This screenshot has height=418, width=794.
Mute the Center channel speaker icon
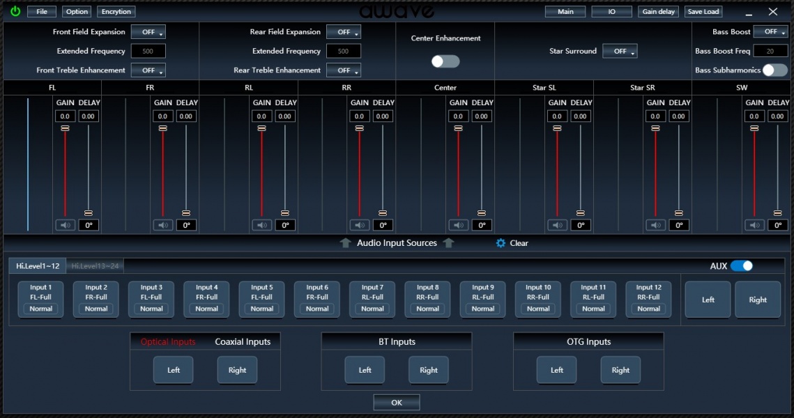(458, 225)
